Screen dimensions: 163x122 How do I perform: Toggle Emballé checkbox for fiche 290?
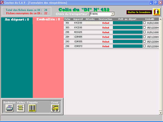pyautogui.click(x=144, y=46)
